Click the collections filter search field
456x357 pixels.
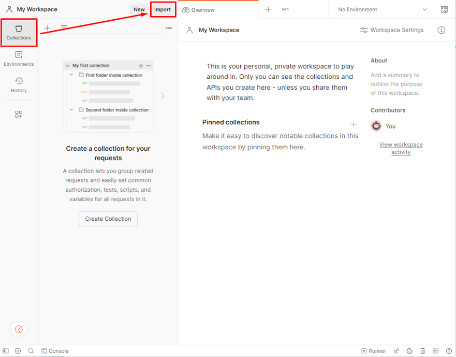[108, 28]
